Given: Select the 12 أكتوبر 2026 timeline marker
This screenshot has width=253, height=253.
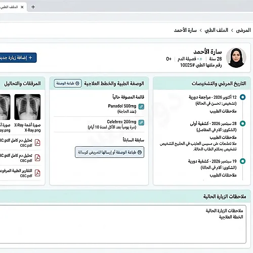Looking at the screenshot, I should (x=242, y=97).
